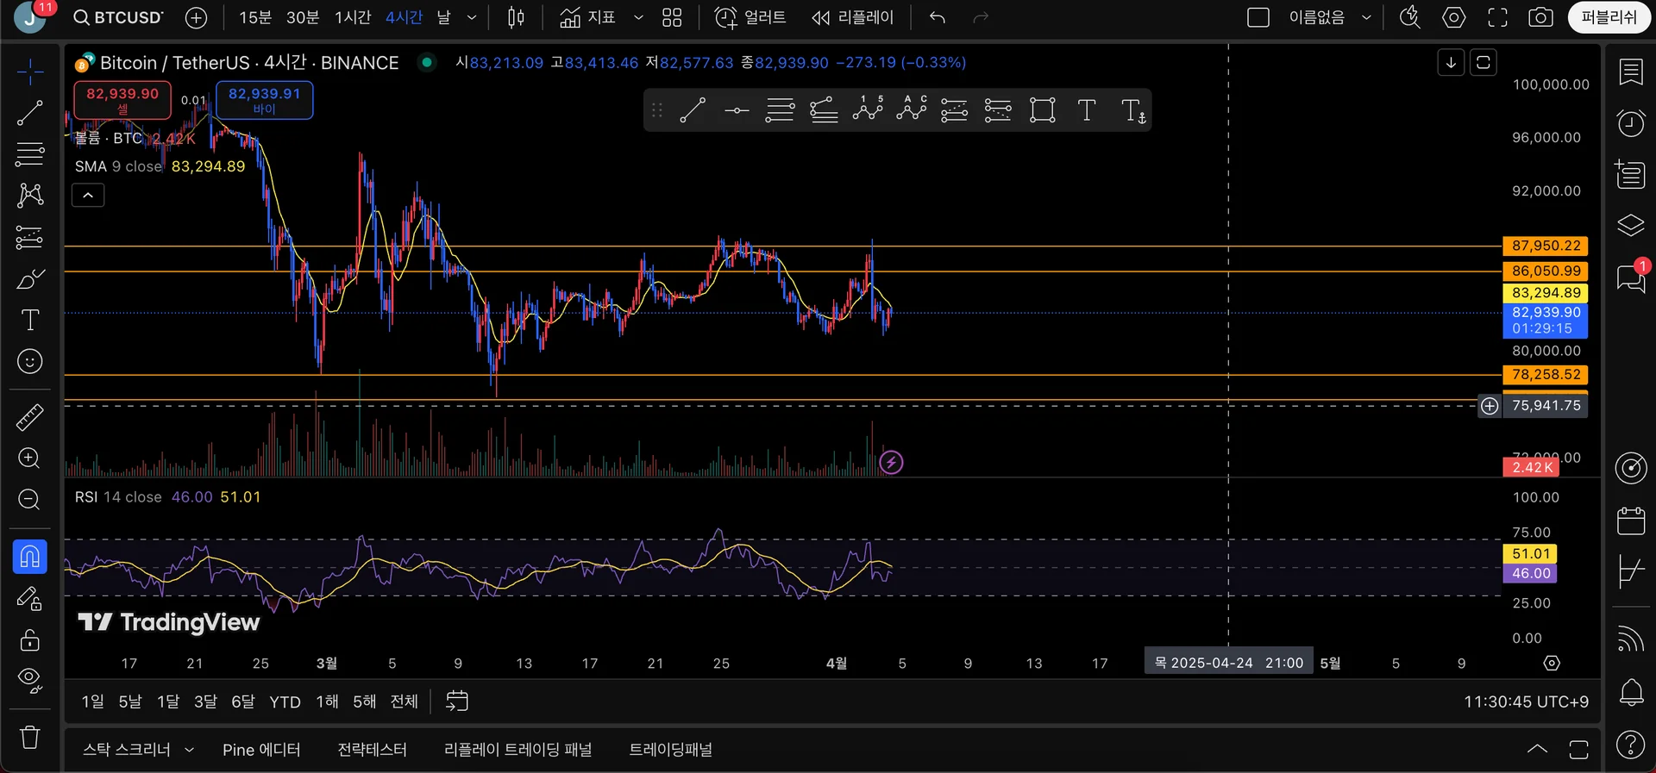Open the forecasting and measurement tools
1656x773 pixels.
click(x=30, y=237)
